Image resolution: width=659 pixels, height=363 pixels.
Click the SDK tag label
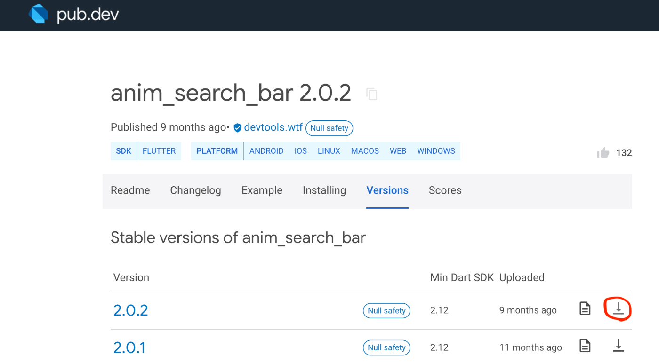click(x=124, y=151)
